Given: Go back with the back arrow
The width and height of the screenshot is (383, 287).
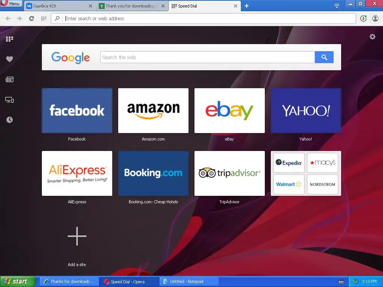Looking at the screenshot, I should (x=8, y=18).
